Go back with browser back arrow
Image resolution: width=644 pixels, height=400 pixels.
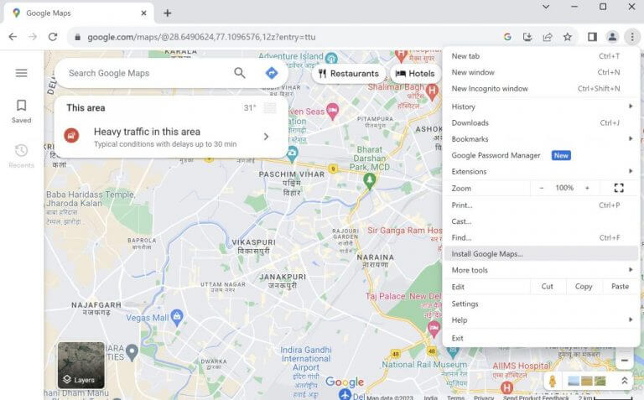[13, 37]
